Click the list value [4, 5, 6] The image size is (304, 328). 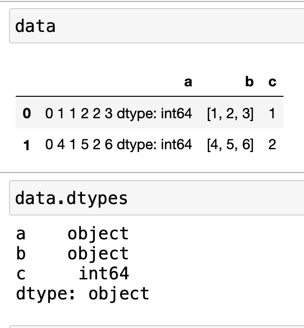click(230, 145)
